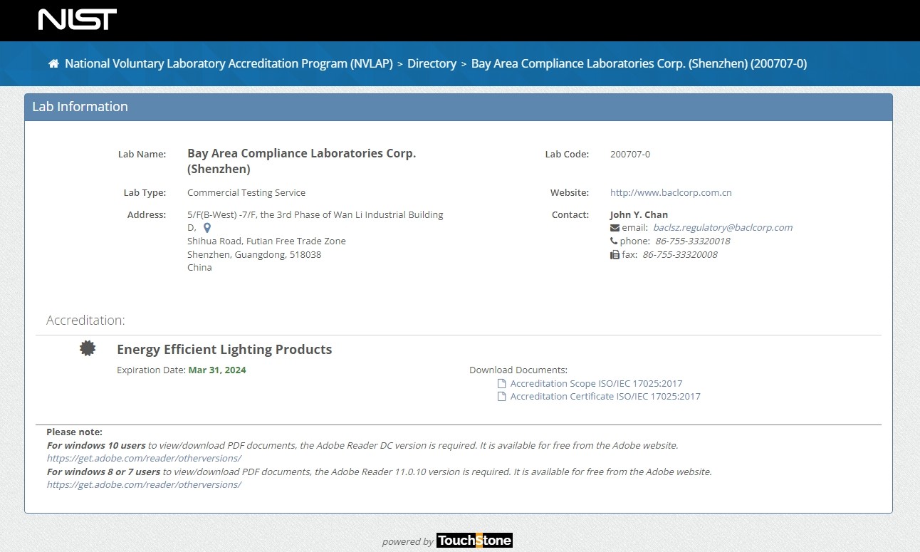
Task: Click the Shihua Road, Futian Free Trade Zone line
Action: 266,241
